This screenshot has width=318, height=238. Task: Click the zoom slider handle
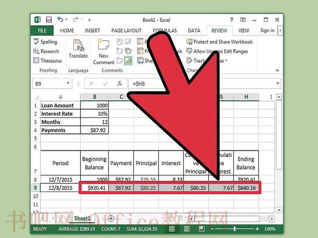click(235, 229)
